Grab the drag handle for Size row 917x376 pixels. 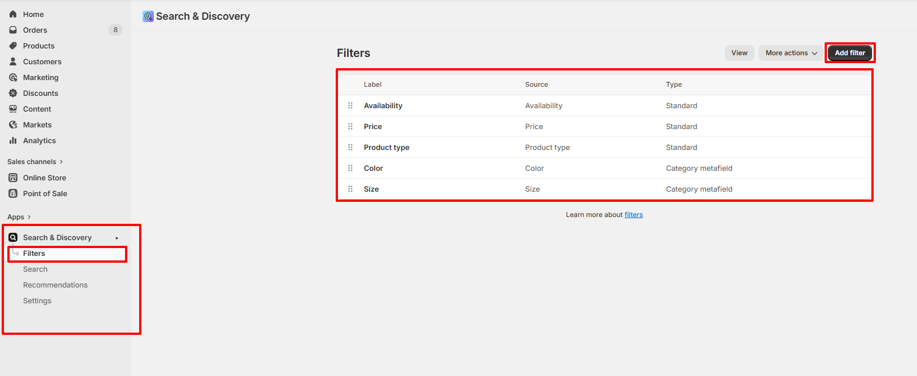point(350,189)
